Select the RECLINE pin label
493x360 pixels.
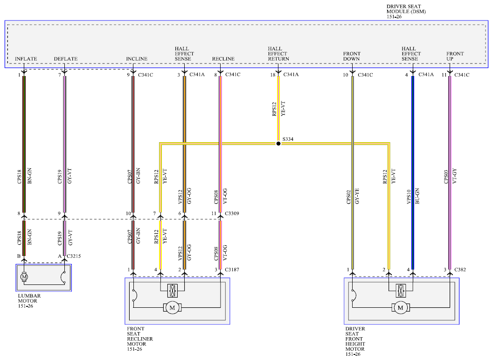(223, 59)
